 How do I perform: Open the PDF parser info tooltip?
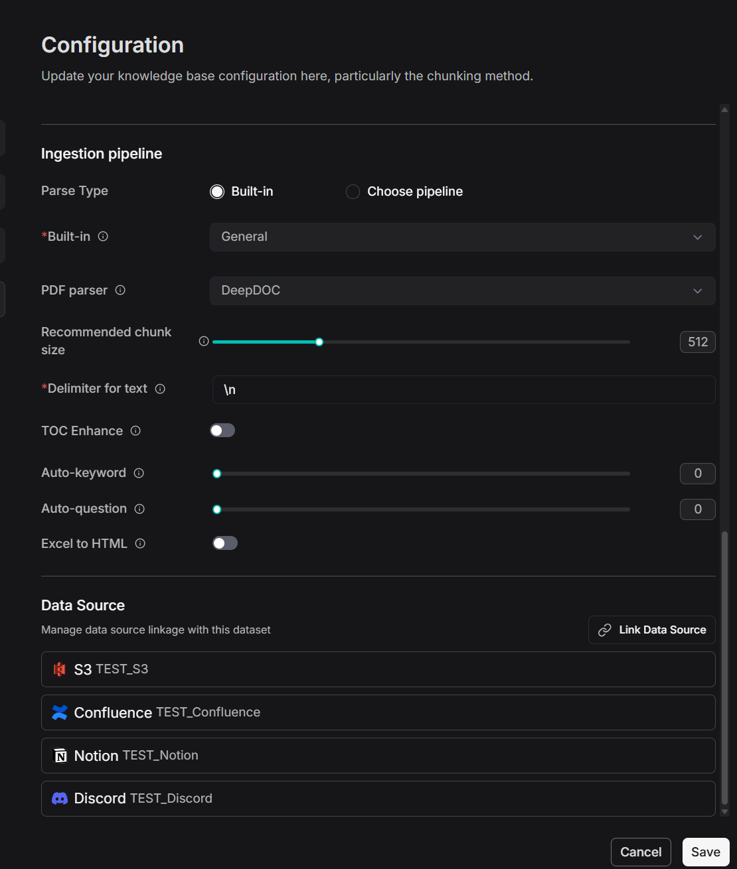click(x=120, y=290)
